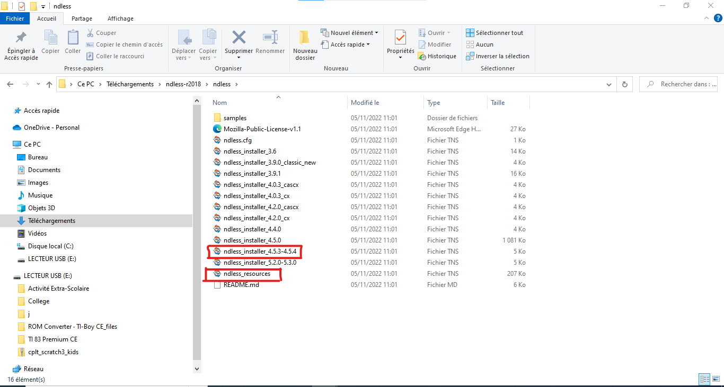The image size is (724, 387).
Task: Select ndless_installer_5.2.0-5.3.0 file
Action: coord(260,263)
